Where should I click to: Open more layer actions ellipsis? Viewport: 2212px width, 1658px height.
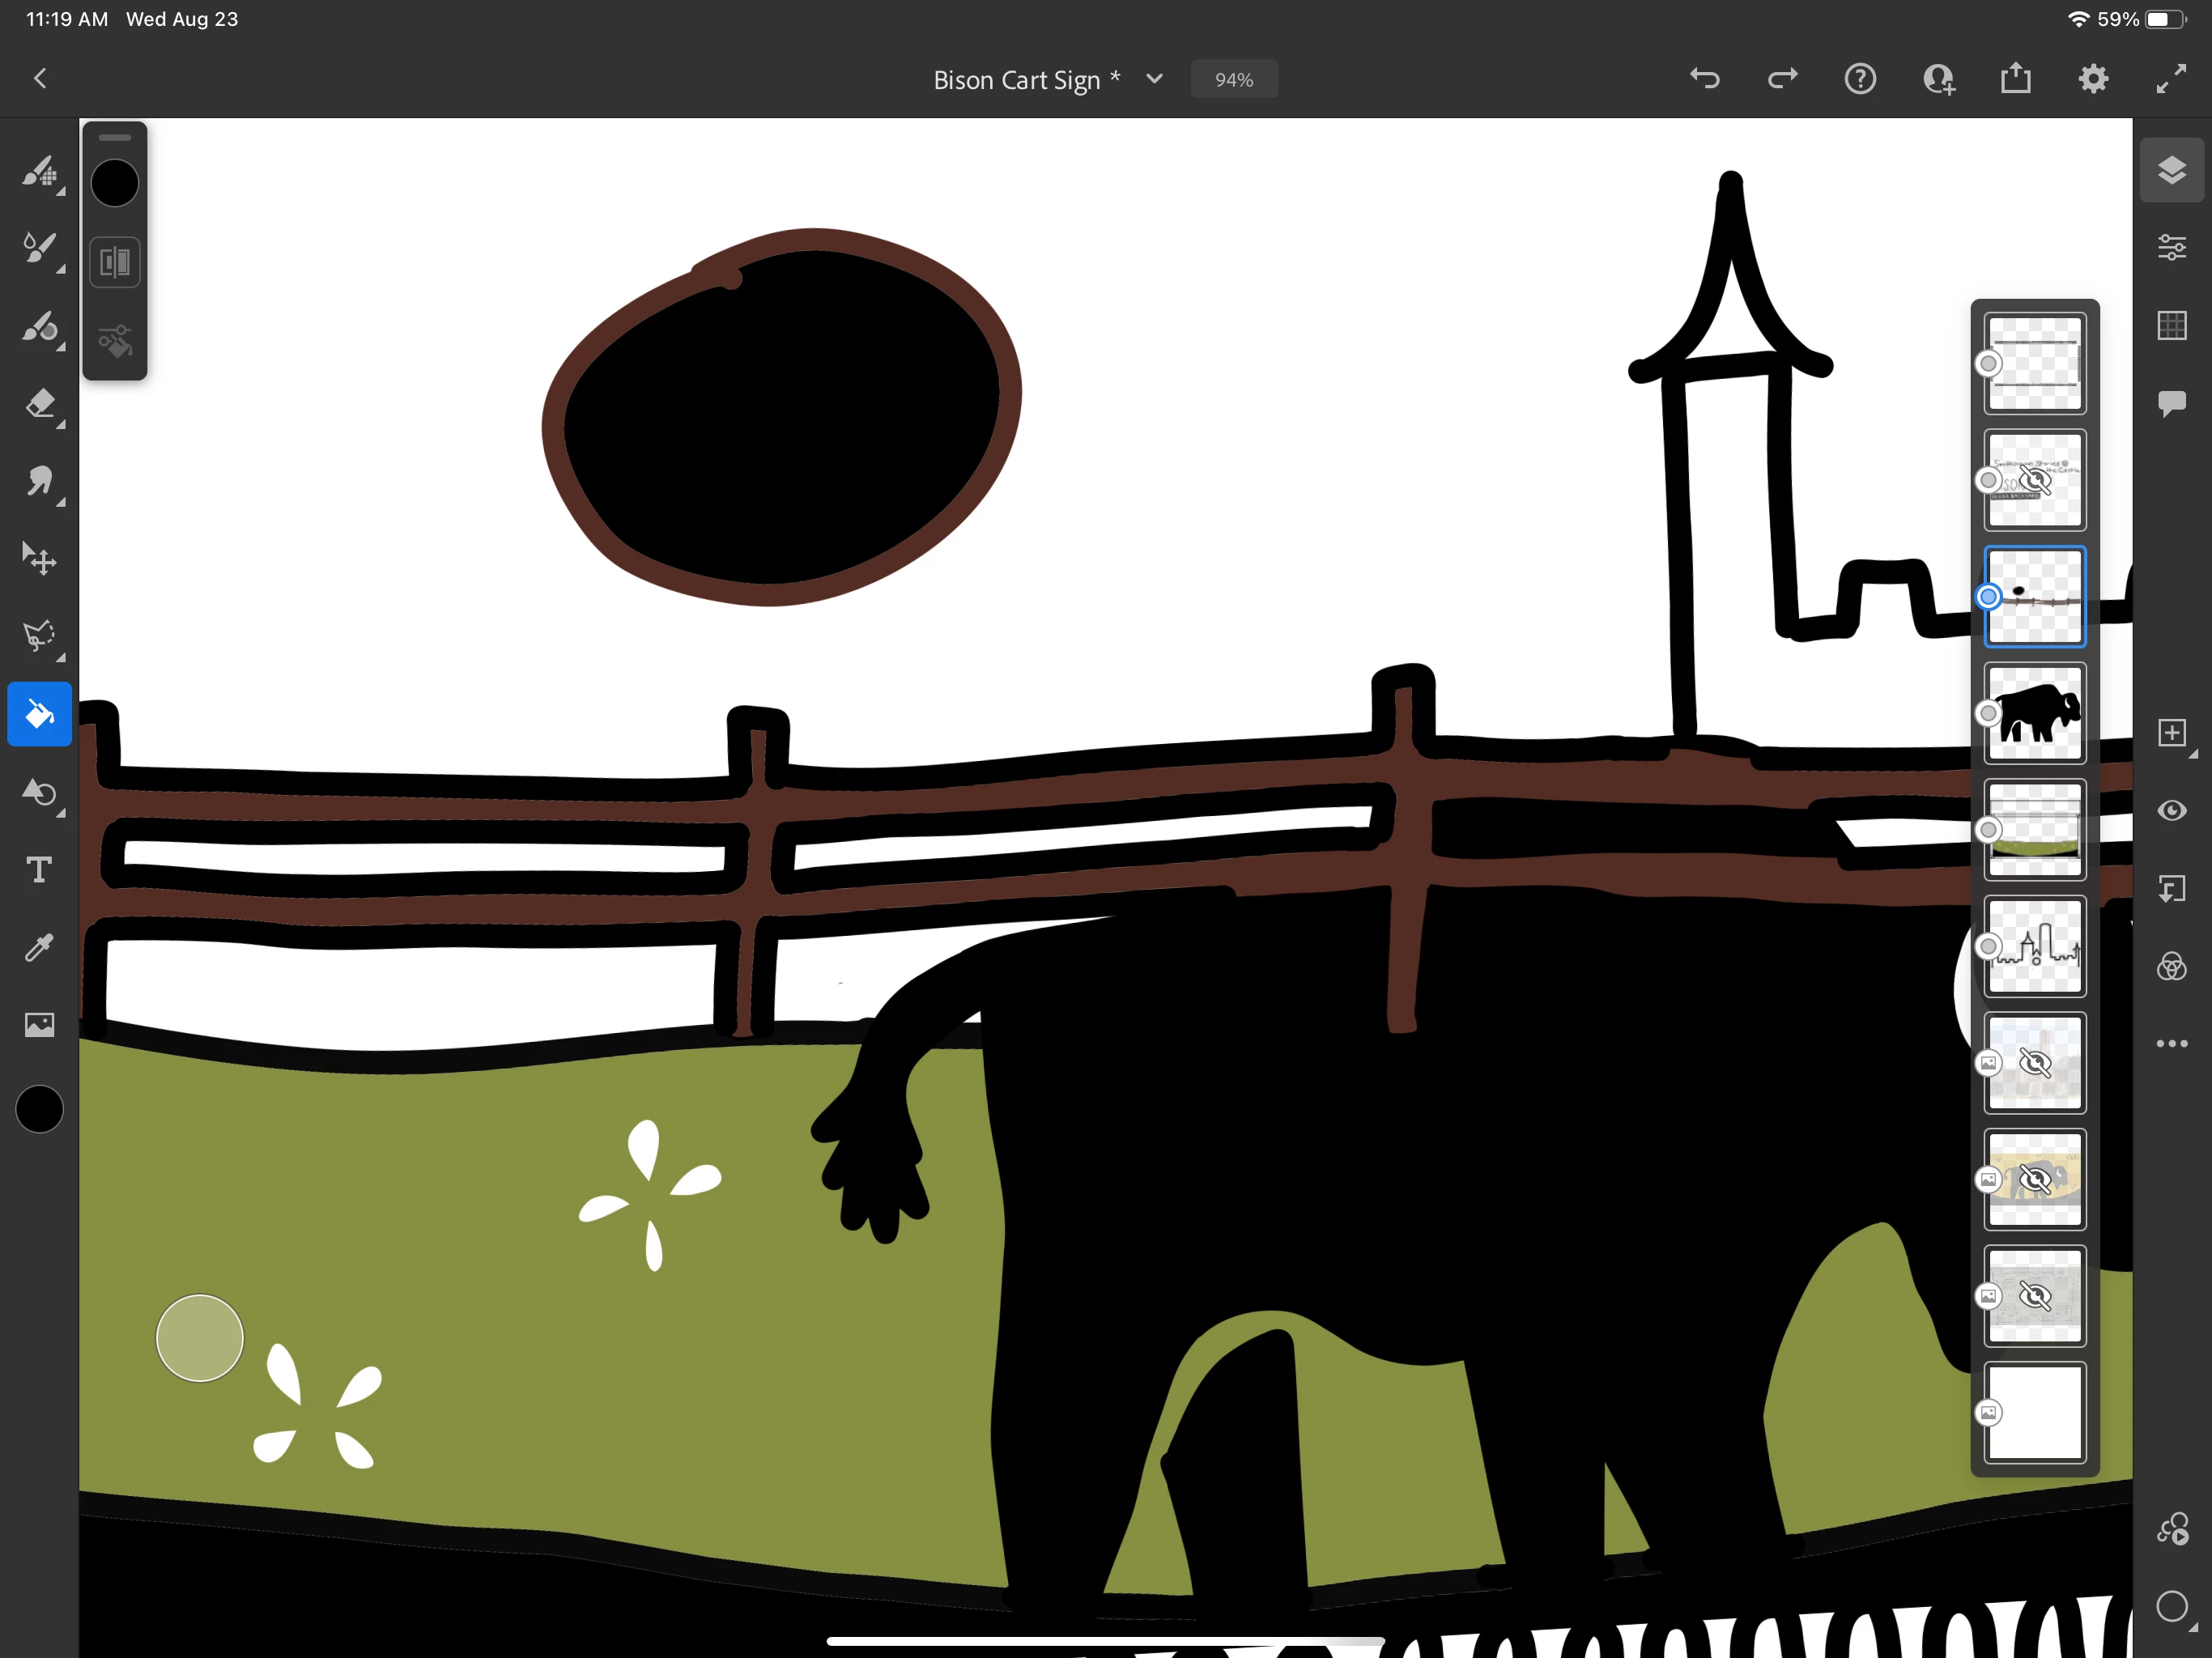pyautogui.click(x=2171, y=1043)
